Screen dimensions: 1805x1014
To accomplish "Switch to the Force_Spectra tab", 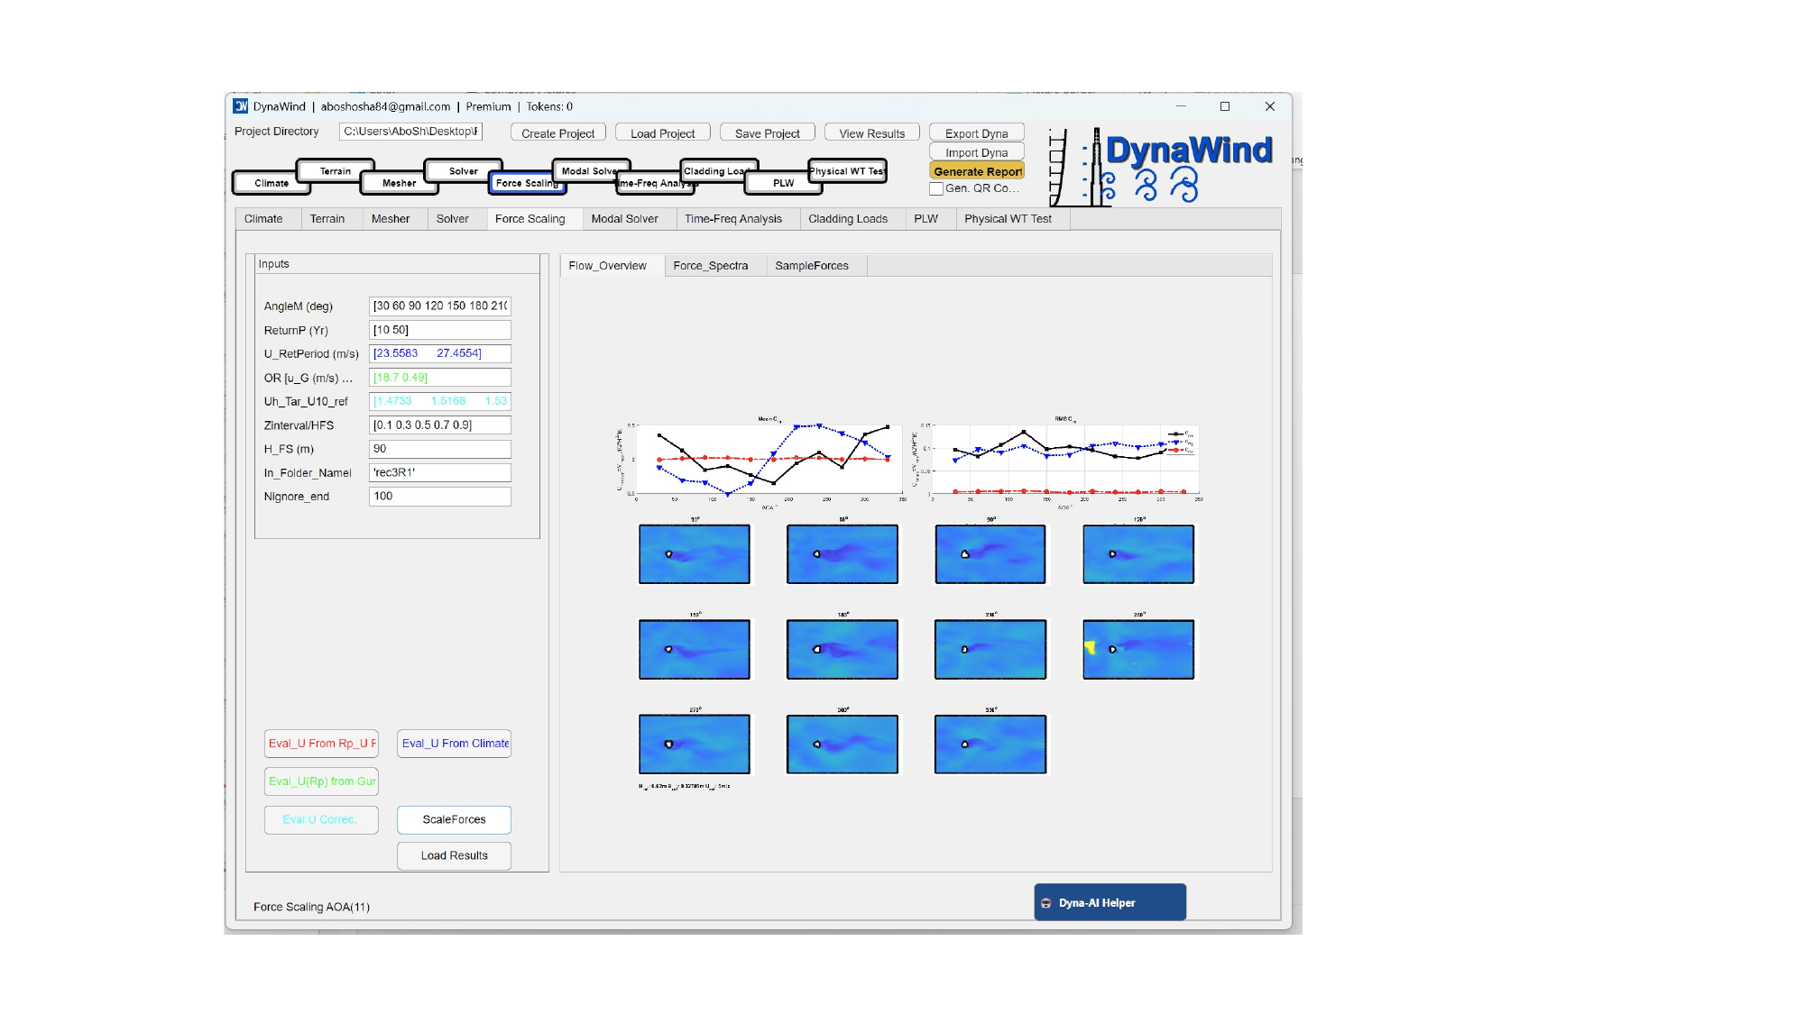I will [710, 266].
